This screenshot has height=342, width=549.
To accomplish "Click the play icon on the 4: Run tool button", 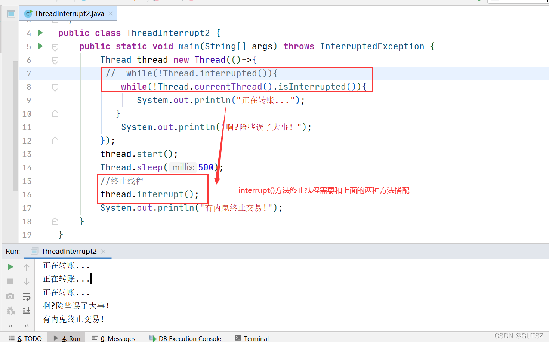I will (56, 338).
